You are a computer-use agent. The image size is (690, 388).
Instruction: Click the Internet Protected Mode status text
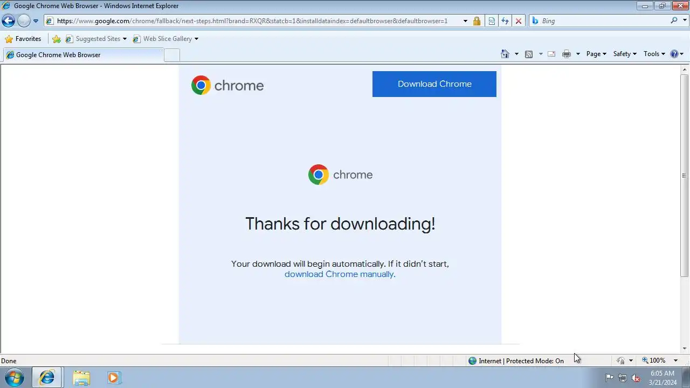[x=521, y=361]
